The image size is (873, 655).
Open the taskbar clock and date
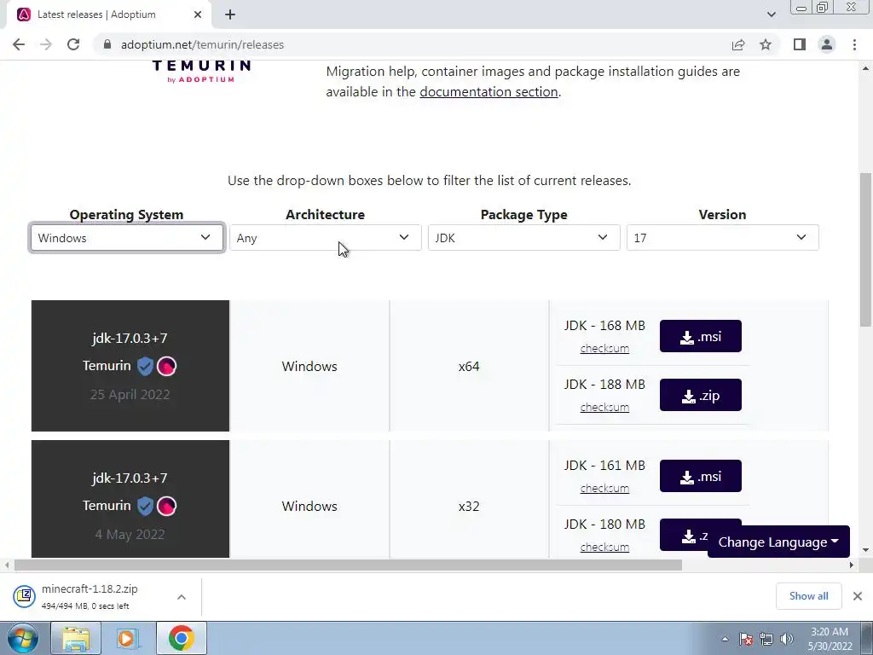tap(830, 639)
